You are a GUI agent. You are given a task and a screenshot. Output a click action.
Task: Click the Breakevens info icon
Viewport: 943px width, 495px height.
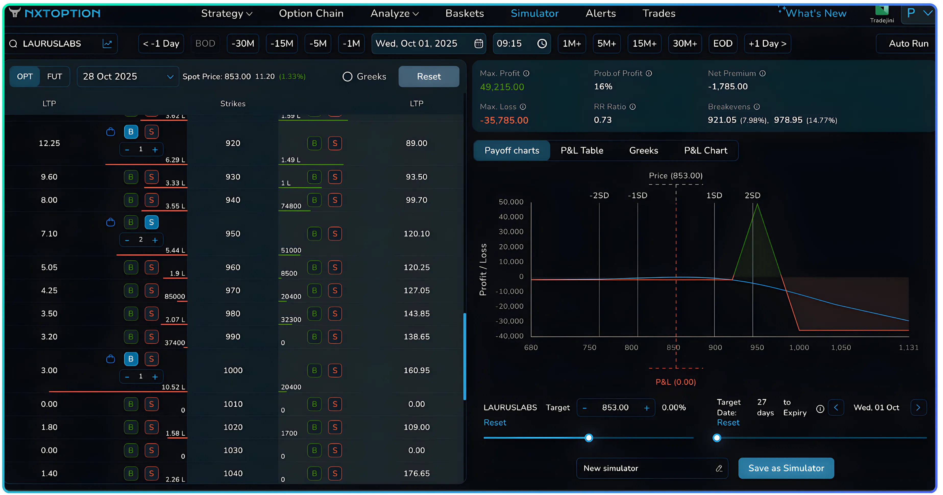(757, 107)
